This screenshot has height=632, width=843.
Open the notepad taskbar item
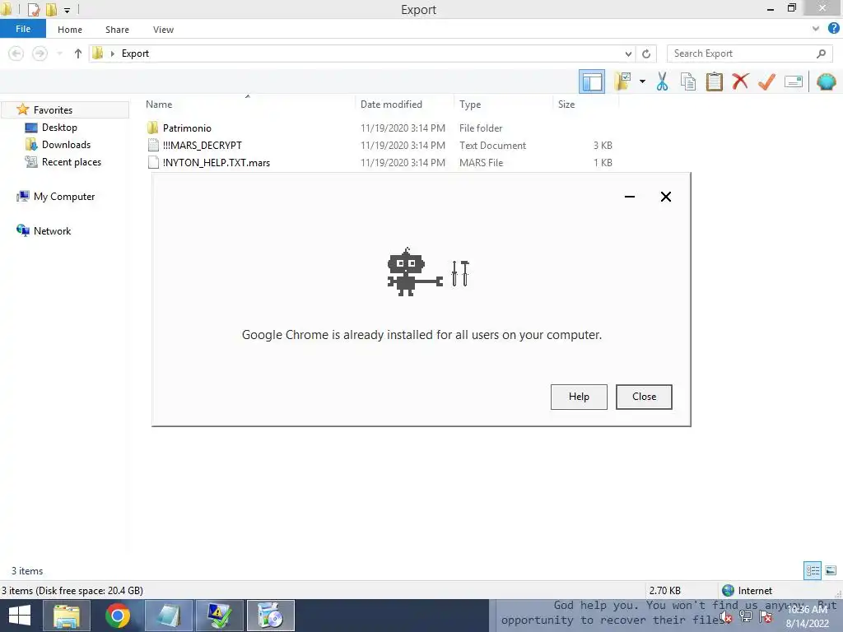[168, 616]
